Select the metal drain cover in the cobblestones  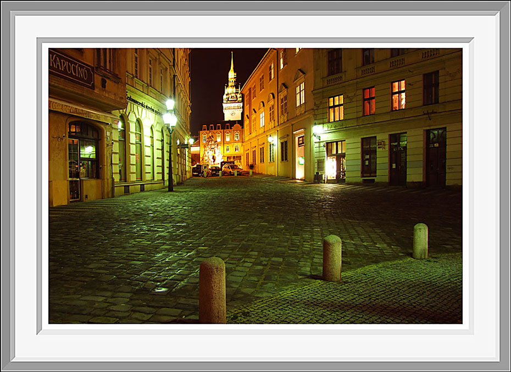[x=160, y=290]
